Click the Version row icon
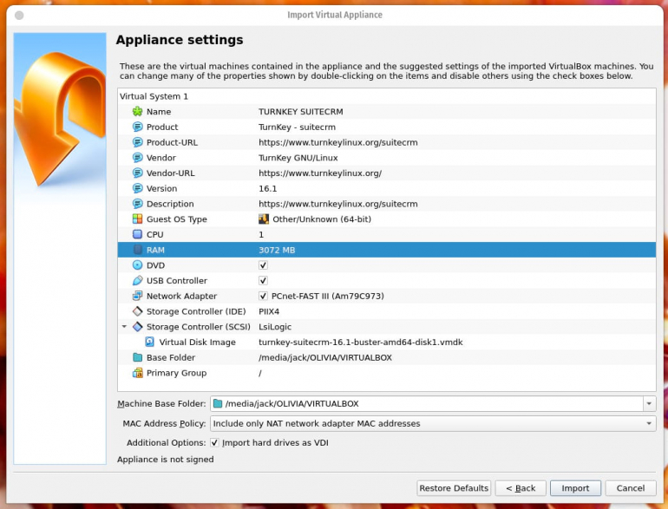The height and width of the screenshot is (509, 668). [137, 188]
